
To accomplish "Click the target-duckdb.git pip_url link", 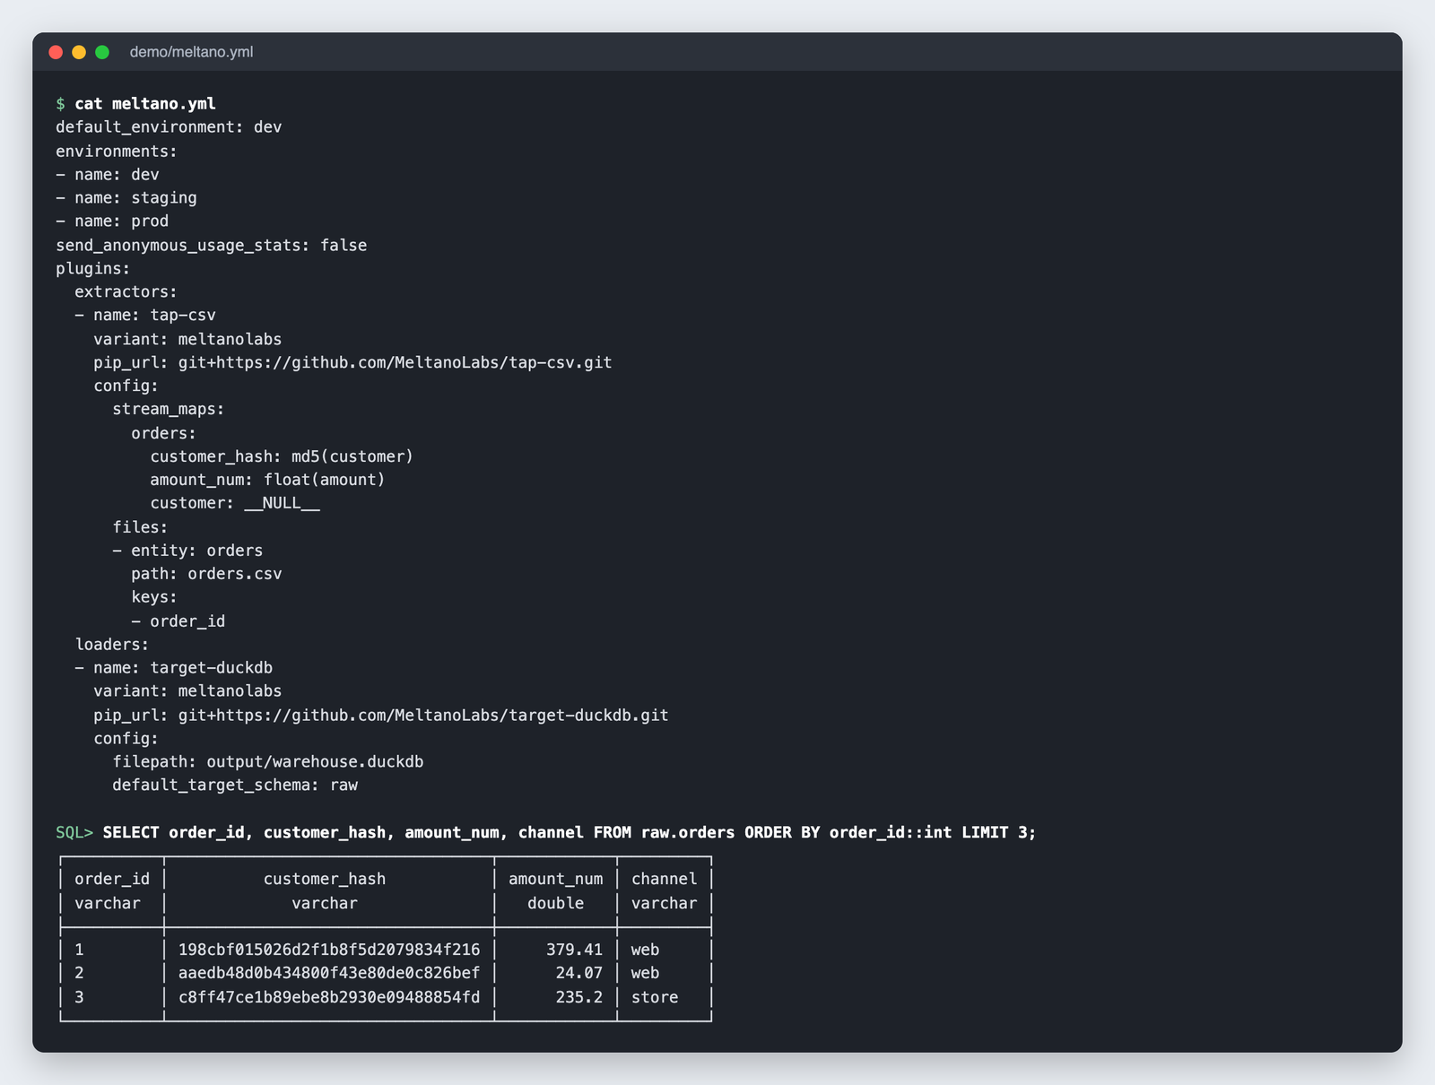I will [x=423, y=716].
